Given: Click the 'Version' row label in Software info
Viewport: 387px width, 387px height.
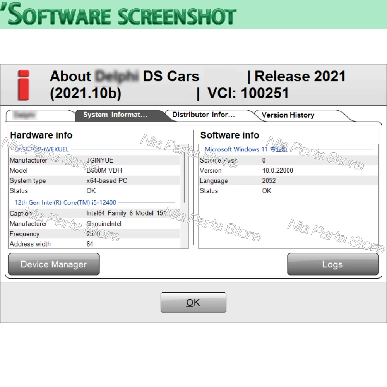Looking at the screenshot, I should [211, 171].
